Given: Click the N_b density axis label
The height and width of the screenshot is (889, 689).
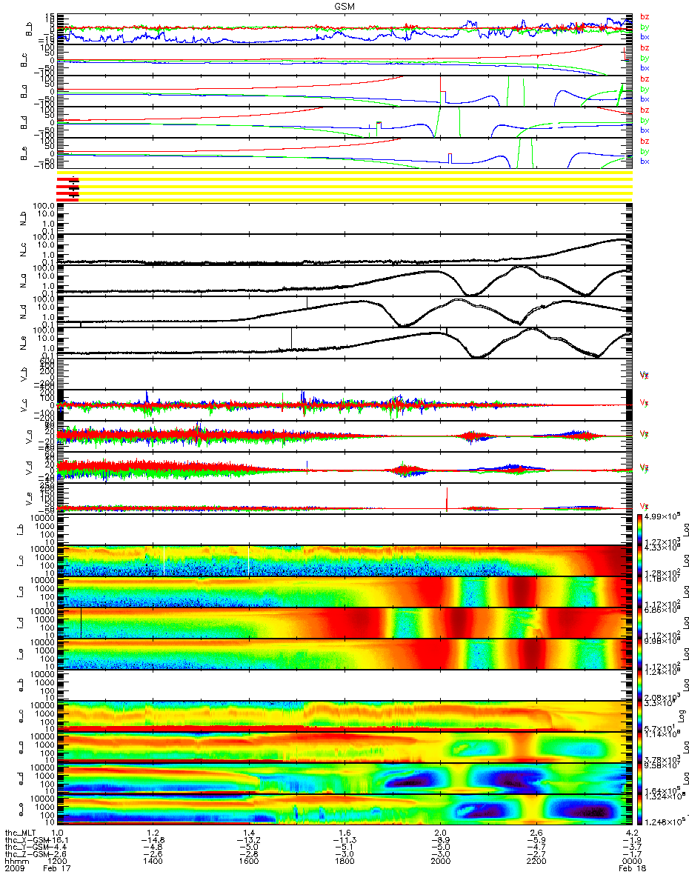Looking at the screenshot, I should coord(22,219).
